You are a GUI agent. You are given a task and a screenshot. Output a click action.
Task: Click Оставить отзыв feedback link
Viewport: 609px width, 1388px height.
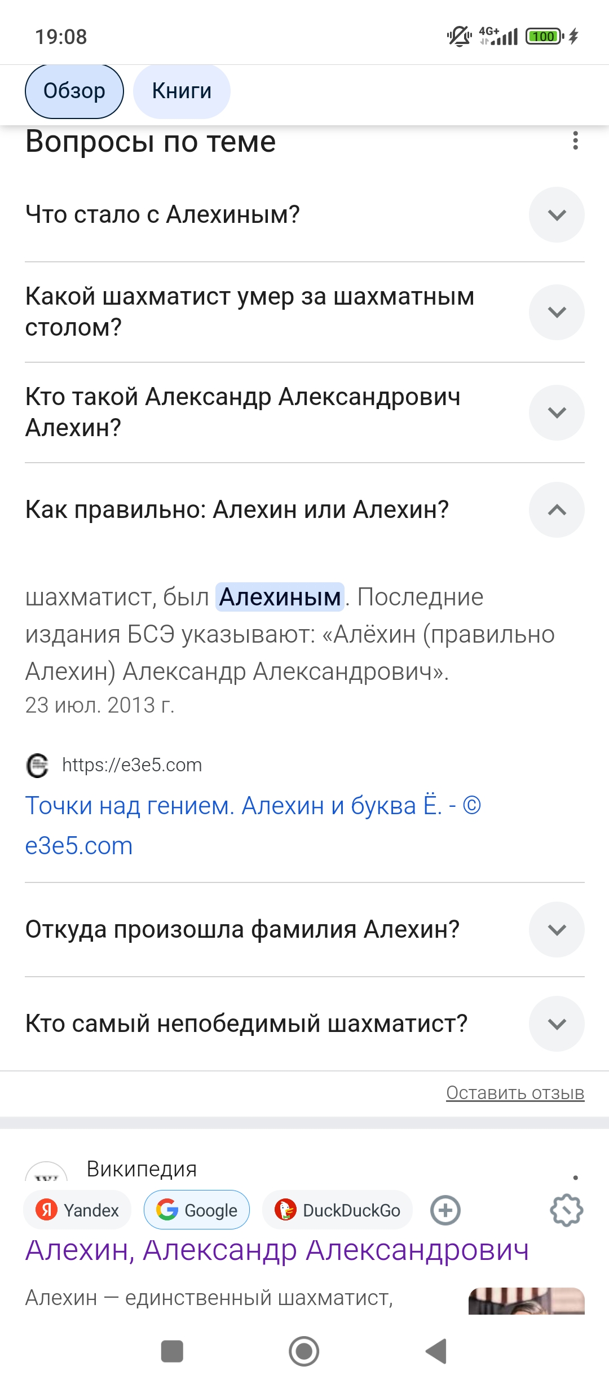coord(515,1093)
